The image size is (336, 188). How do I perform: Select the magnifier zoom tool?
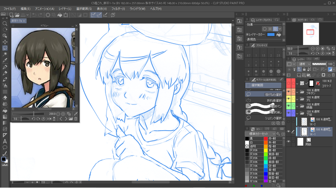5,24
